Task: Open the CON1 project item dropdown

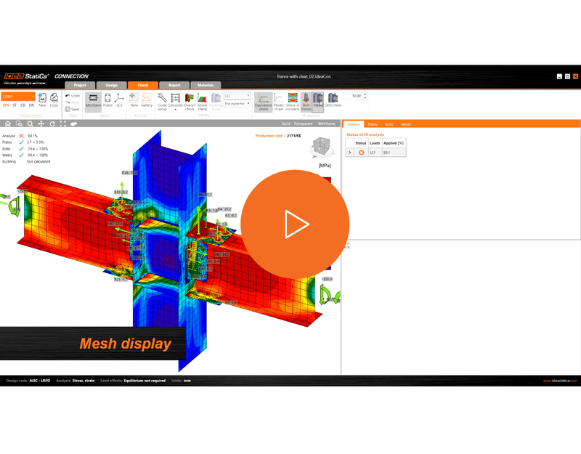Action: tap(18, 97)
